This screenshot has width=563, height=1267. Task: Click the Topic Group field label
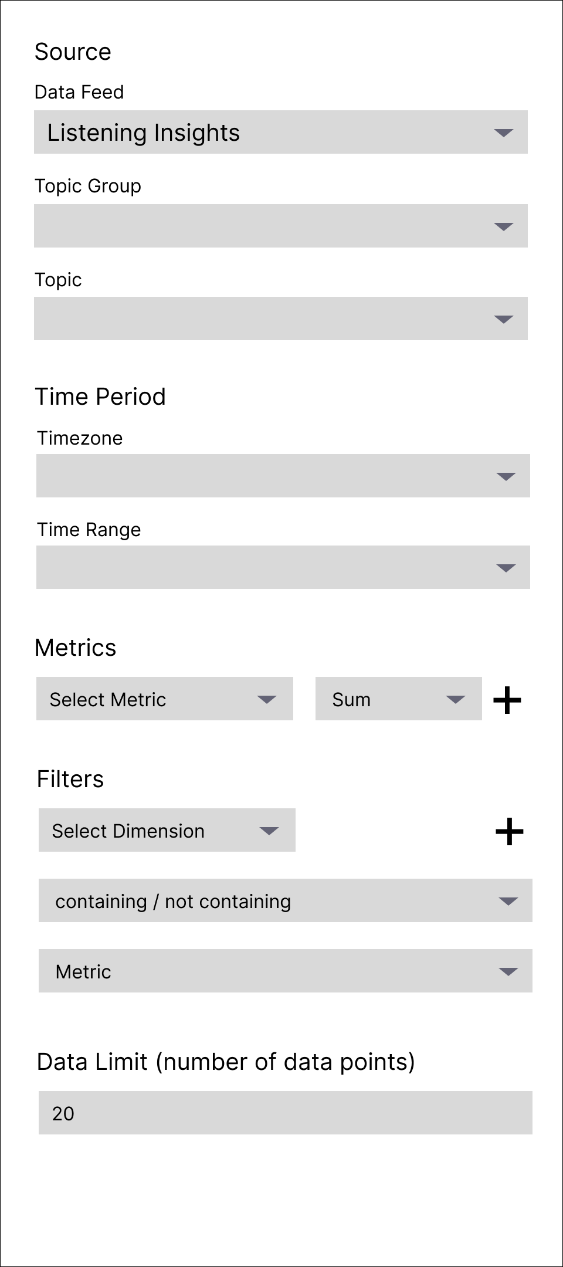[88, 186]
